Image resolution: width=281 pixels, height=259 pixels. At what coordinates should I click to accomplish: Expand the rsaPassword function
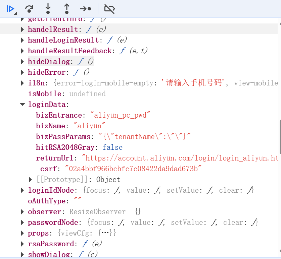coord(22,244)
